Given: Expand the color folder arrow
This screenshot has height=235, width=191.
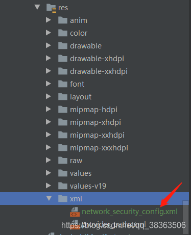Looking at the screenshot, I should point(49,33).
